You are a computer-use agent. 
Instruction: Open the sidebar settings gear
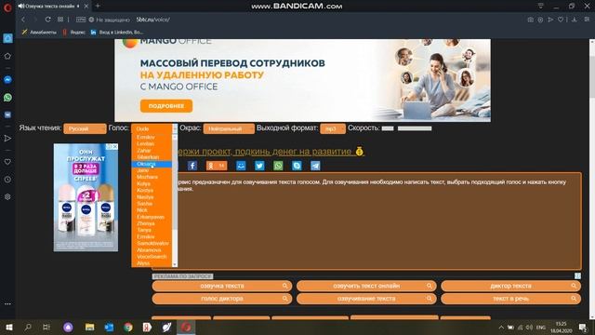7,196
